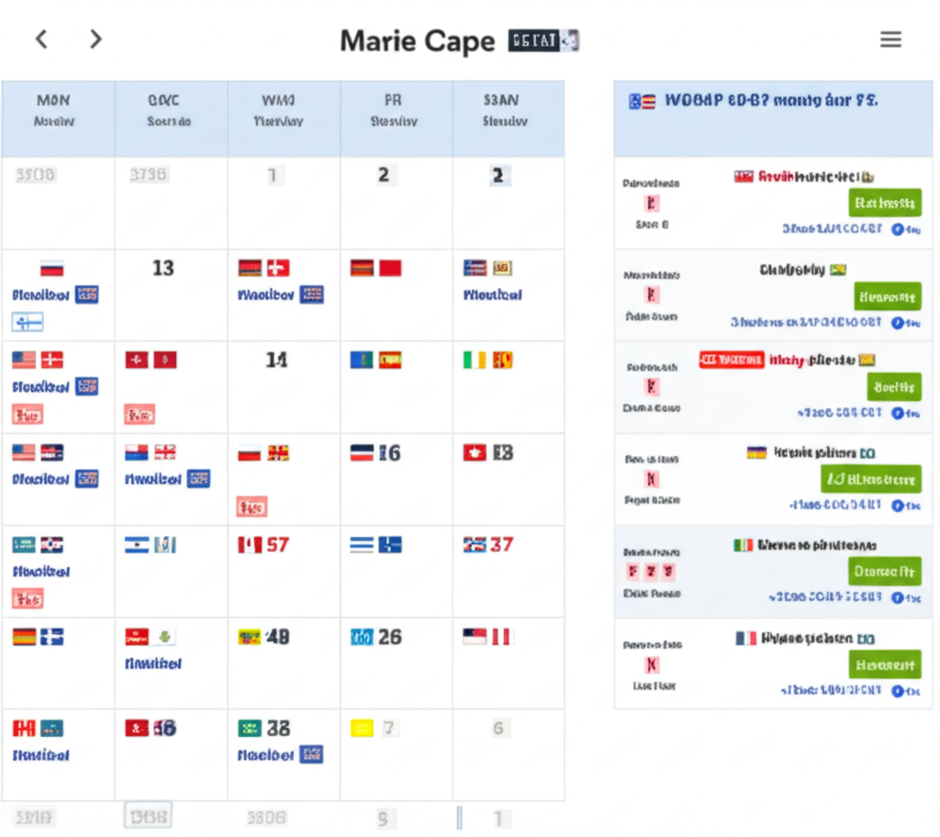This screenshot has height=837, width=940.
Task: Click the Italian flag in sidebar match list
Action: (743, 545)
